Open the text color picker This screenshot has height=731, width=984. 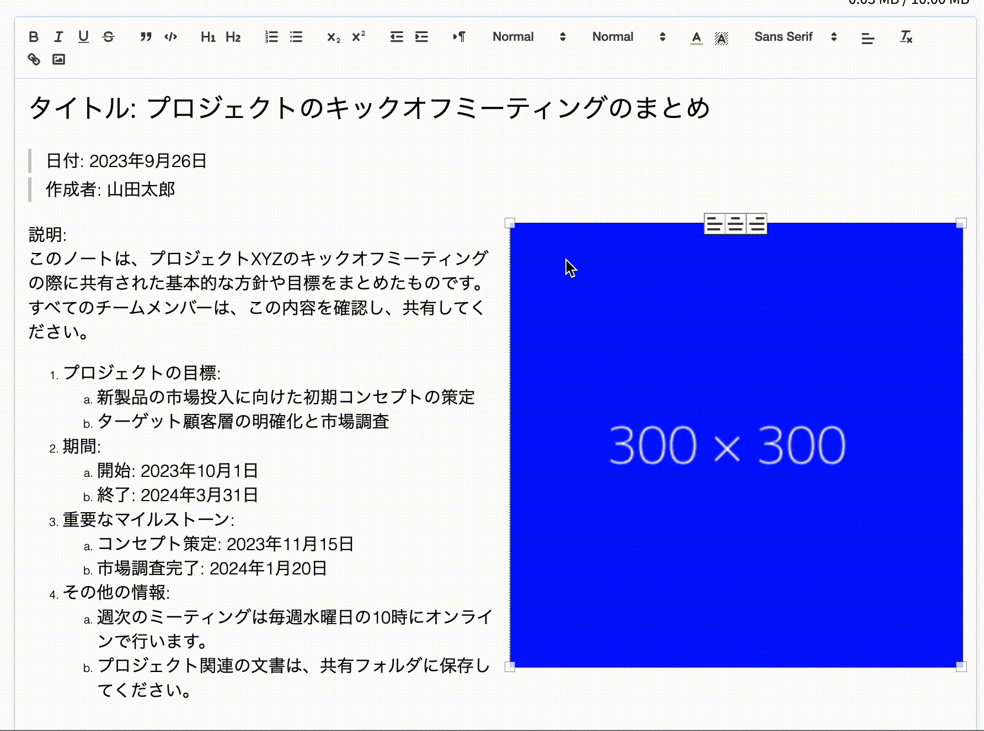pyautogui.click(x=697, y=37)
